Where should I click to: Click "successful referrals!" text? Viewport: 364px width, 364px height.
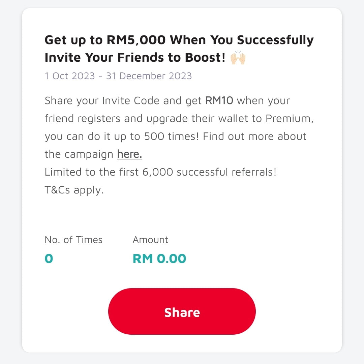[226, 172]
